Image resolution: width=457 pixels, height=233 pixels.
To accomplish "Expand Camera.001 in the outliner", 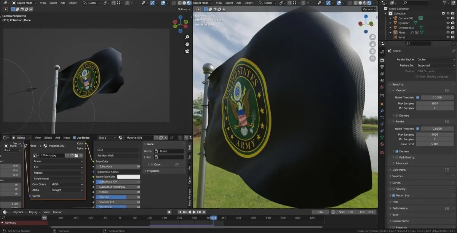I will pos(390,18).
